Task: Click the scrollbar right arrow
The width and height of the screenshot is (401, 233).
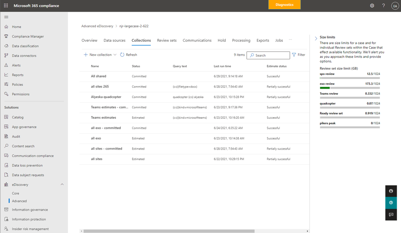Action: [x=307, y=231]
